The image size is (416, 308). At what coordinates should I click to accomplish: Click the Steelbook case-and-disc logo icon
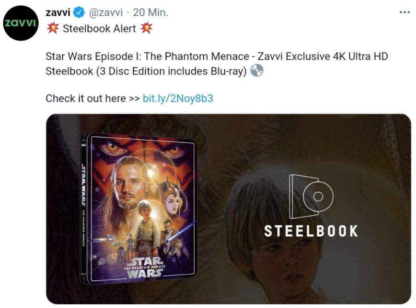[311, 197]
